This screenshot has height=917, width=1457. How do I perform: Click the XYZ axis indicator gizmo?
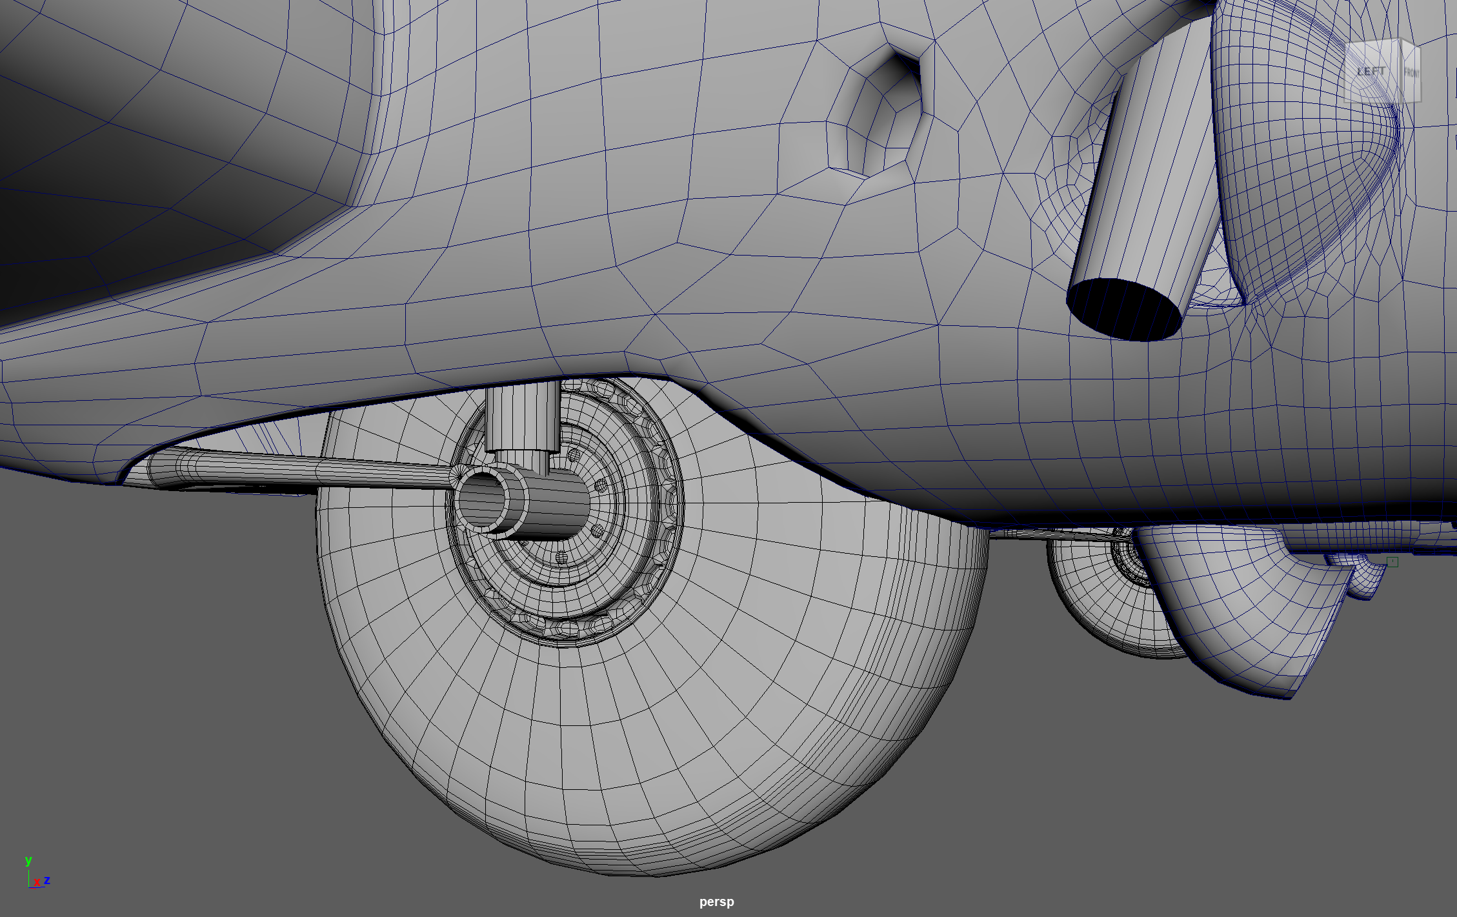click(x=36, y=876)
